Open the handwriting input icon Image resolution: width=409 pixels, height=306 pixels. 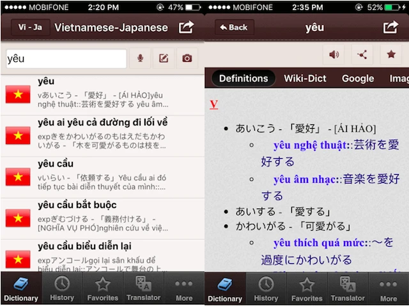pos(164,59)
